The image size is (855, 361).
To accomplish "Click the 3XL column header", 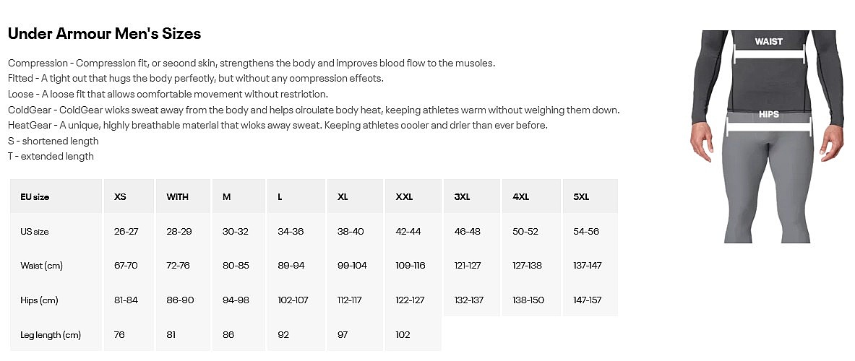I will point(463,196).
